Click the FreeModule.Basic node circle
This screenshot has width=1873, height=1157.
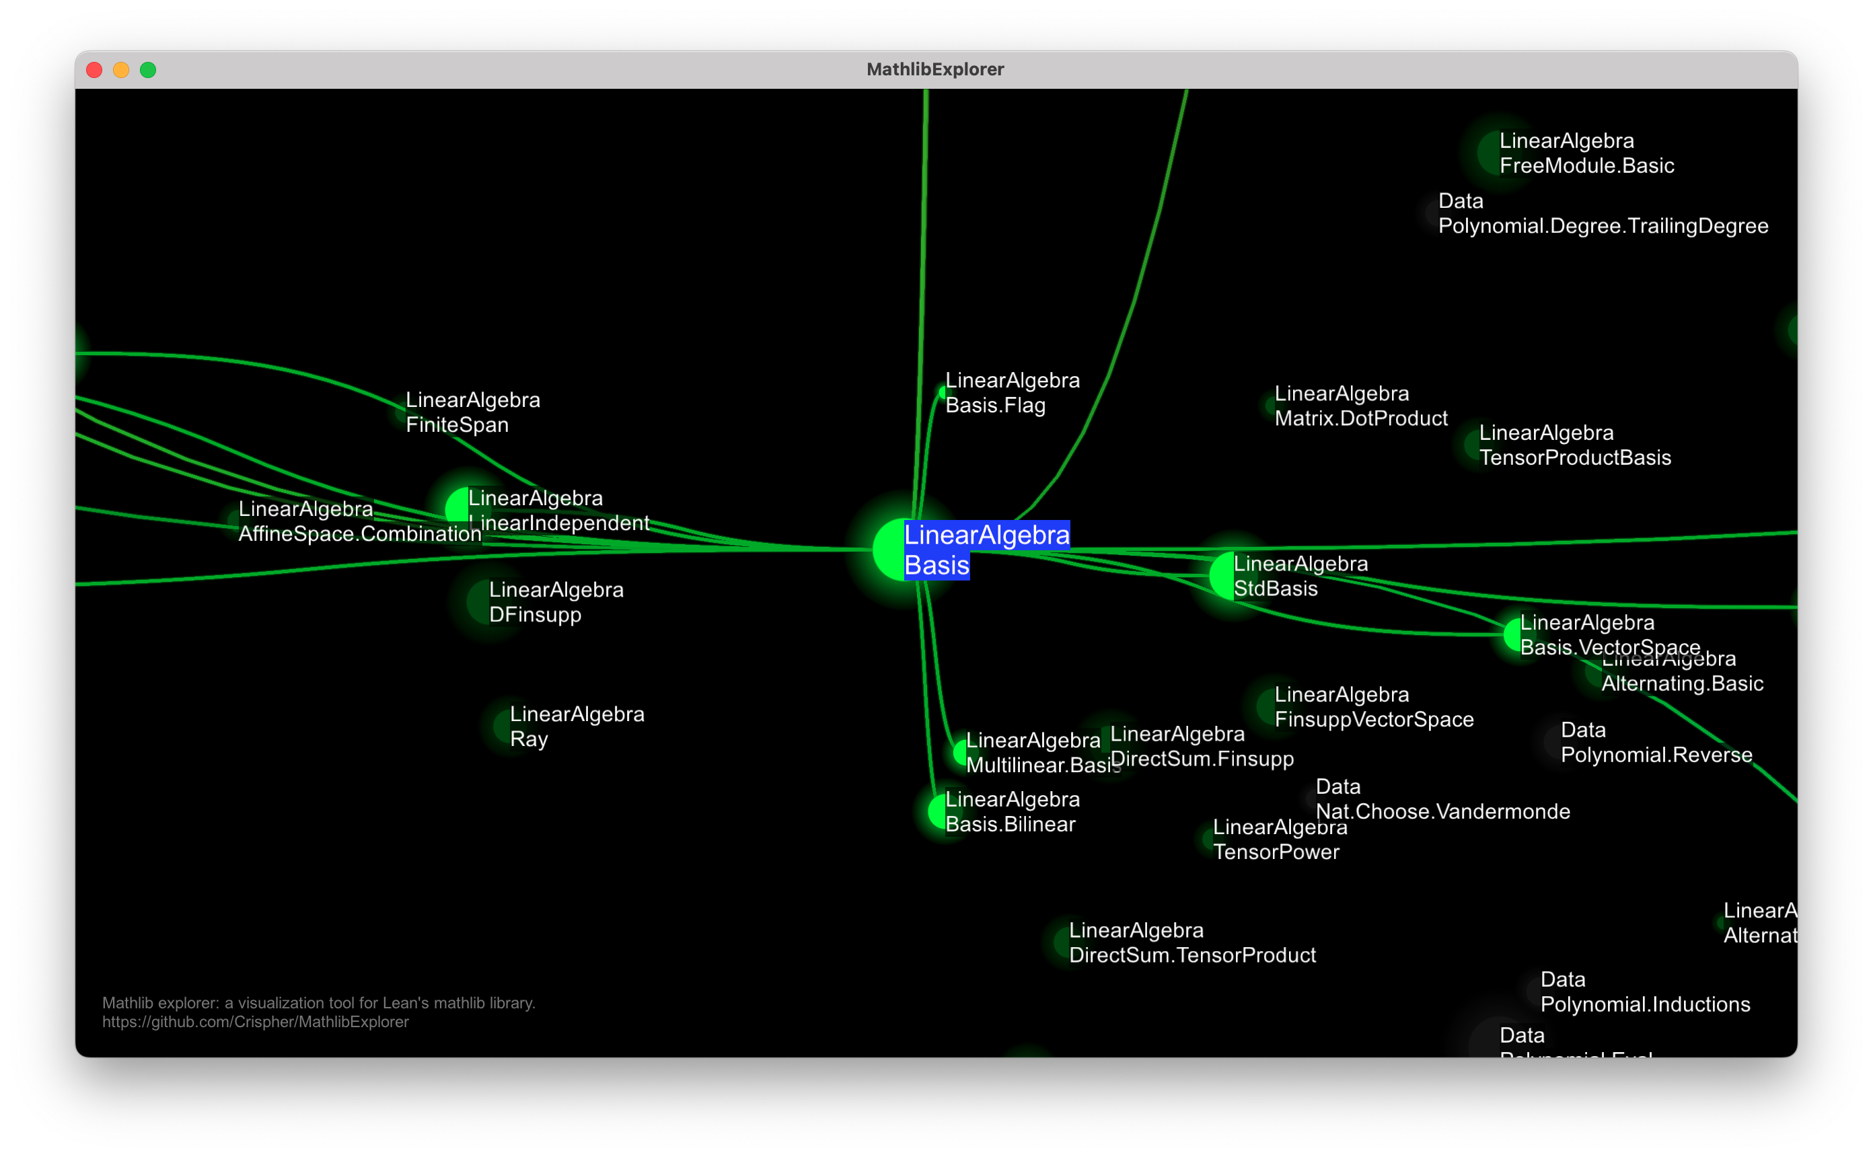tap(1489, 153)
